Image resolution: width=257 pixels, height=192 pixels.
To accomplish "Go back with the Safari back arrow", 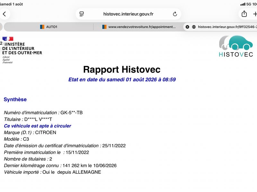I will point(4,14).
